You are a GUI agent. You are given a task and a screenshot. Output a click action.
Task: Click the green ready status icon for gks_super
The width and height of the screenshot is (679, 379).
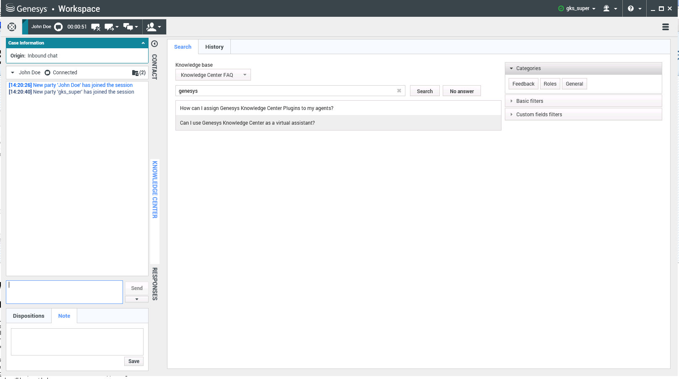click(561, 8)
